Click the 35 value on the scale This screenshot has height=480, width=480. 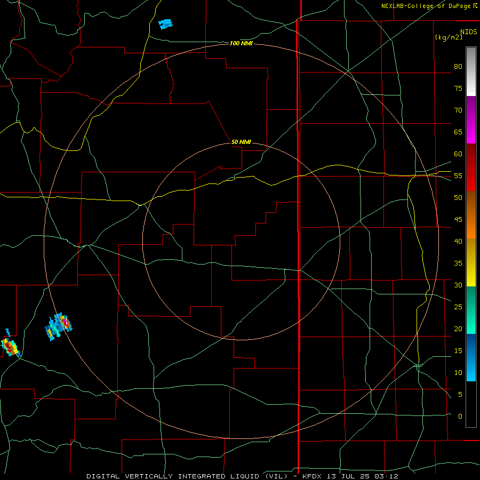click(x=458, y=263)
